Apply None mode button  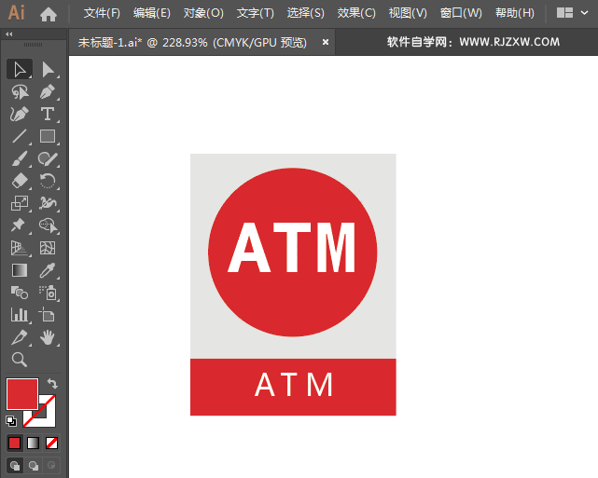point(51,443)
